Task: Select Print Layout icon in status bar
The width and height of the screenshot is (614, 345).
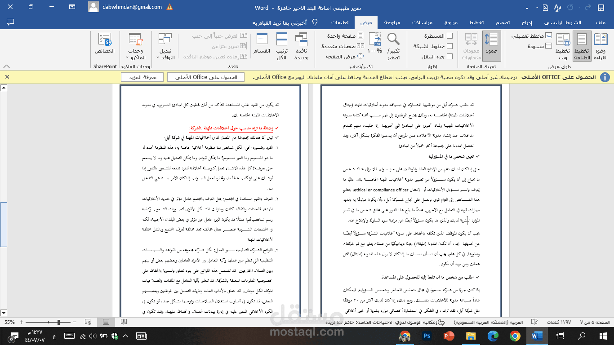Action: click(x=106, y=322)
